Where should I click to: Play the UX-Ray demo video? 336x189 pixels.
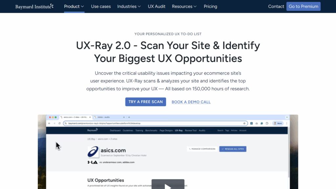[x=168, y=185]
